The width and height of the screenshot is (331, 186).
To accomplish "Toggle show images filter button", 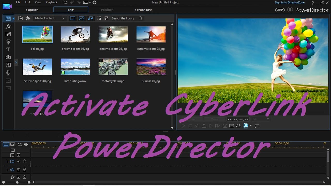I will (81, 18).
